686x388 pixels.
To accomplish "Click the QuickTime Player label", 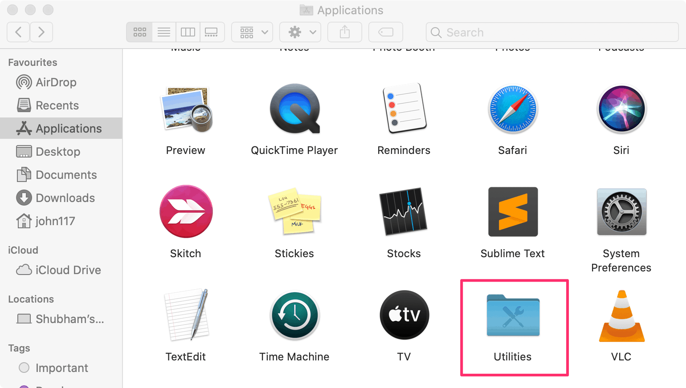I will click(x=294, y=150).
